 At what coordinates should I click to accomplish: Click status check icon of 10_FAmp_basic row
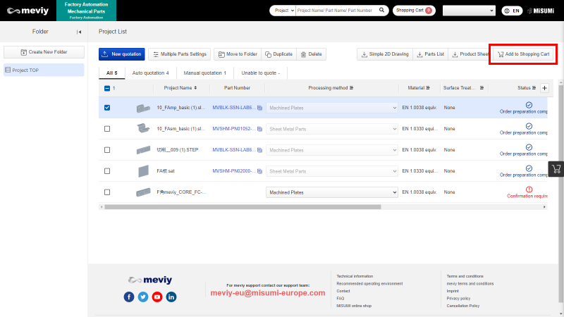(529, 105)
